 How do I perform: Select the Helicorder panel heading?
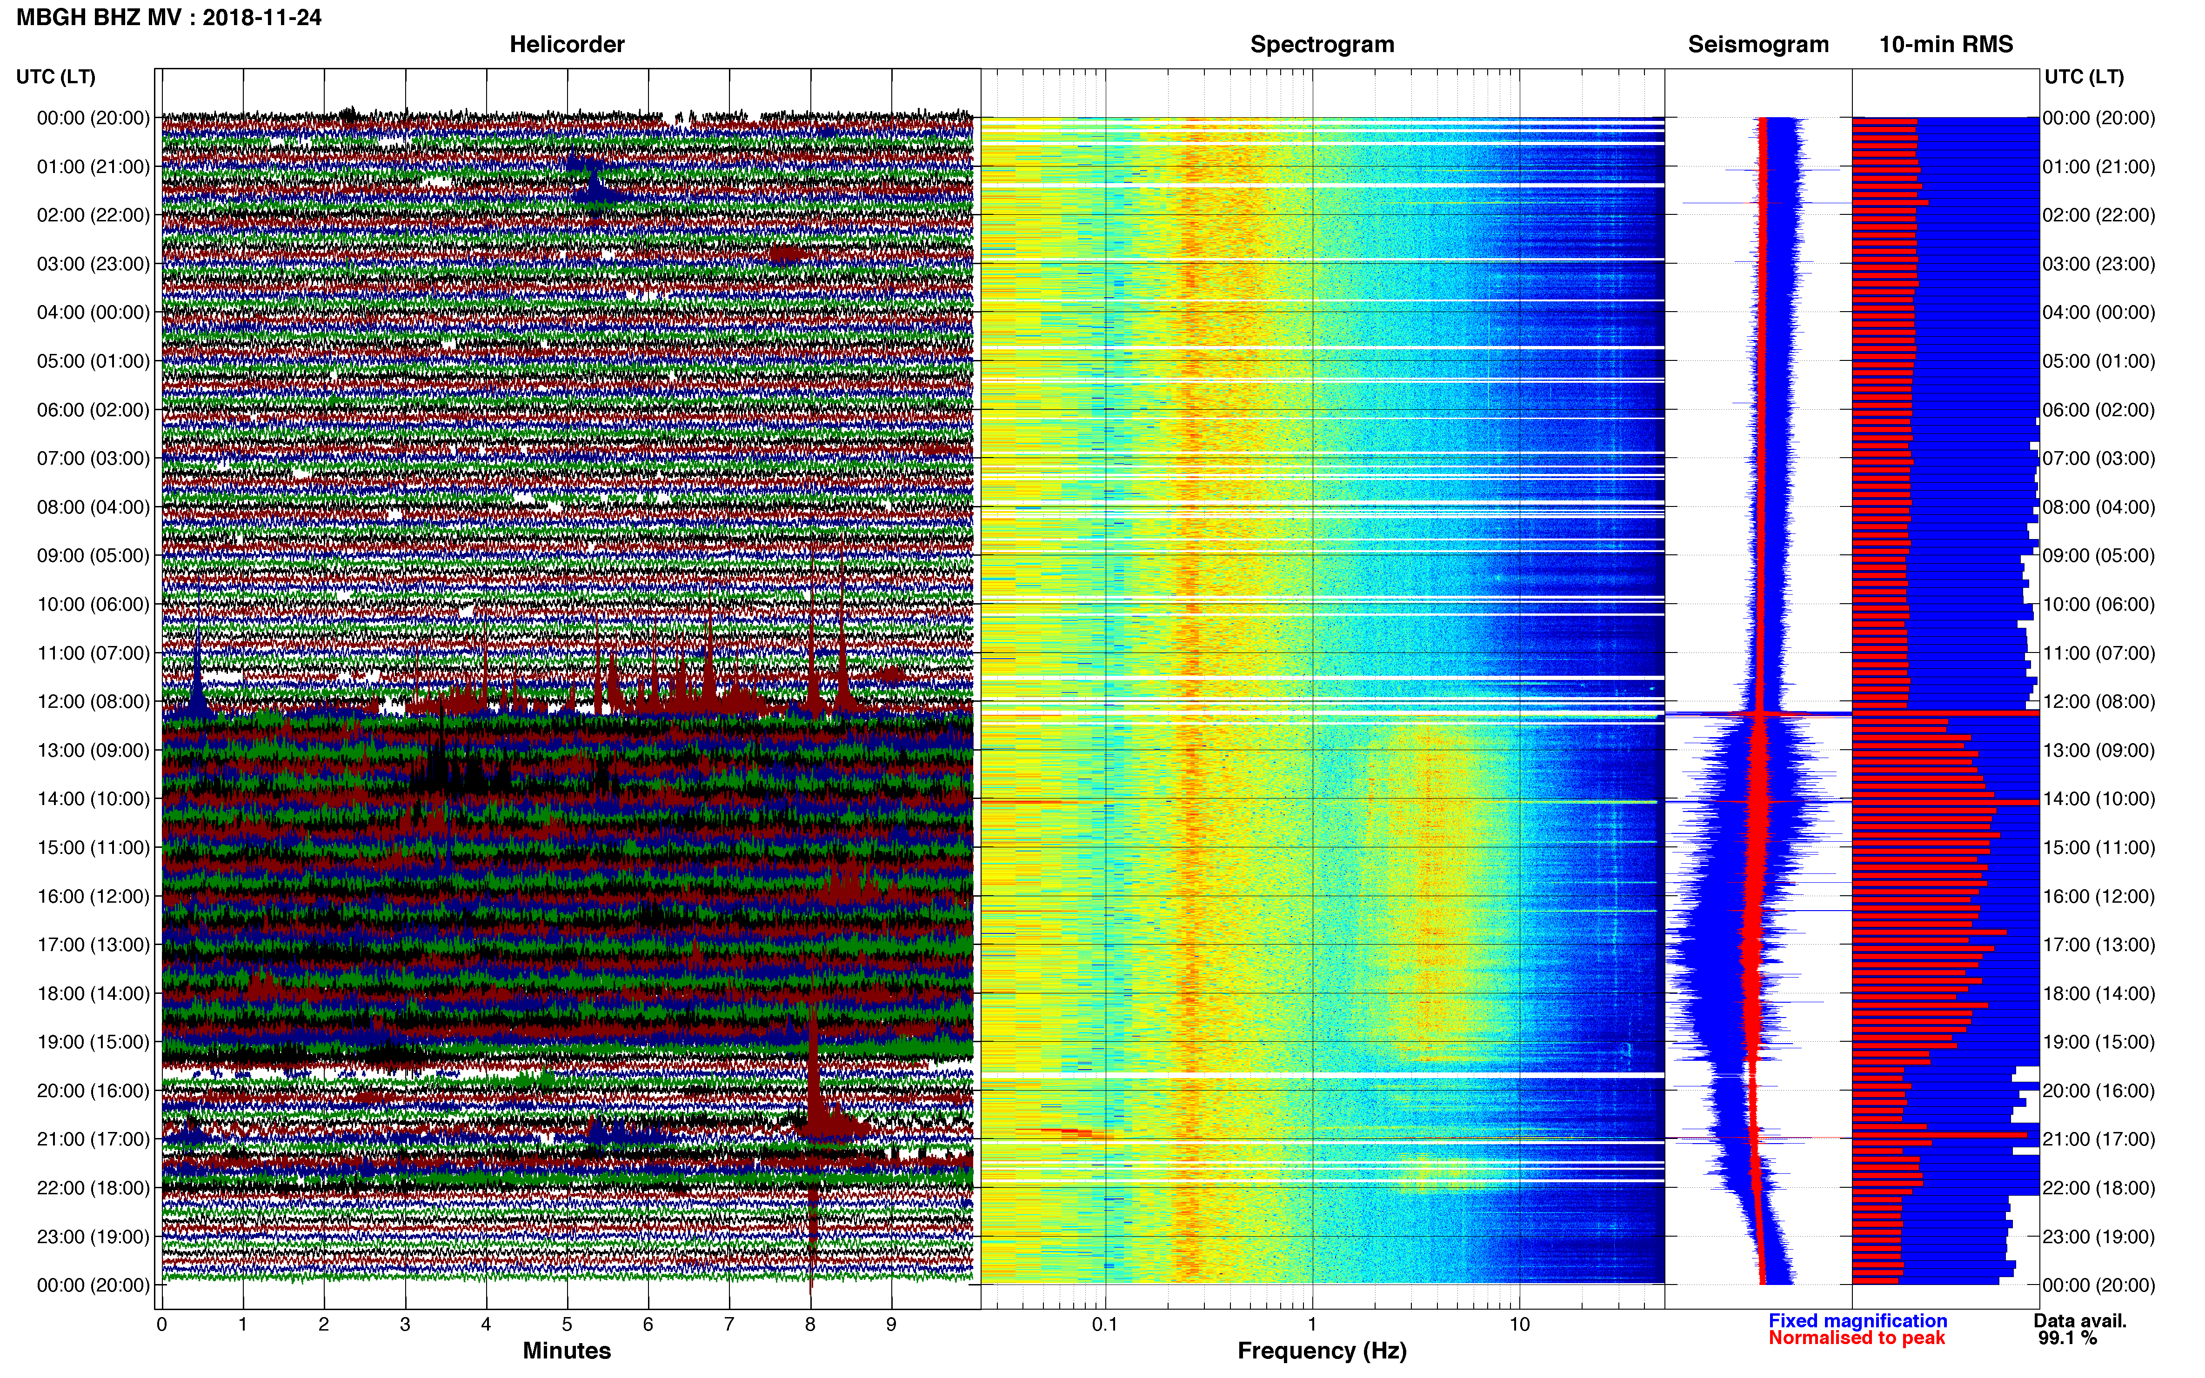coord(567,44)
